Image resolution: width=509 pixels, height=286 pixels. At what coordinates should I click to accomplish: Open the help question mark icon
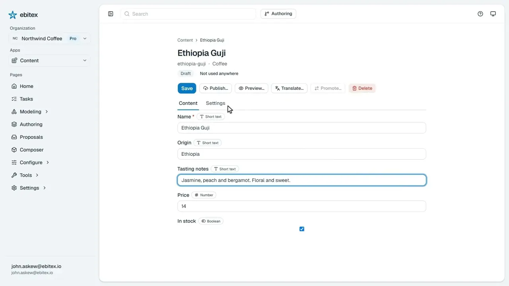[480, 14]
